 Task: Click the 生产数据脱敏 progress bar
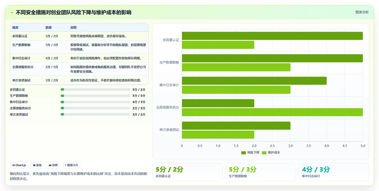[96, 96]
